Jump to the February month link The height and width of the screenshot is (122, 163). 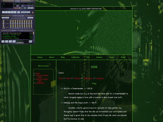coord(88,78)
